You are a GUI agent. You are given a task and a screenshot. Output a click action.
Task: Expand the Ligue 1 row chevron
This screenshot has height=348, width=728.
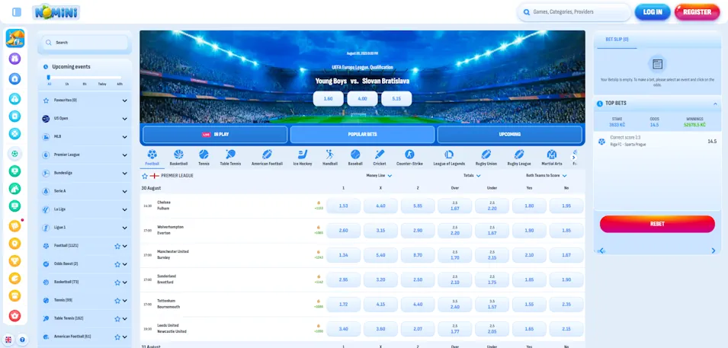(124, 228)
